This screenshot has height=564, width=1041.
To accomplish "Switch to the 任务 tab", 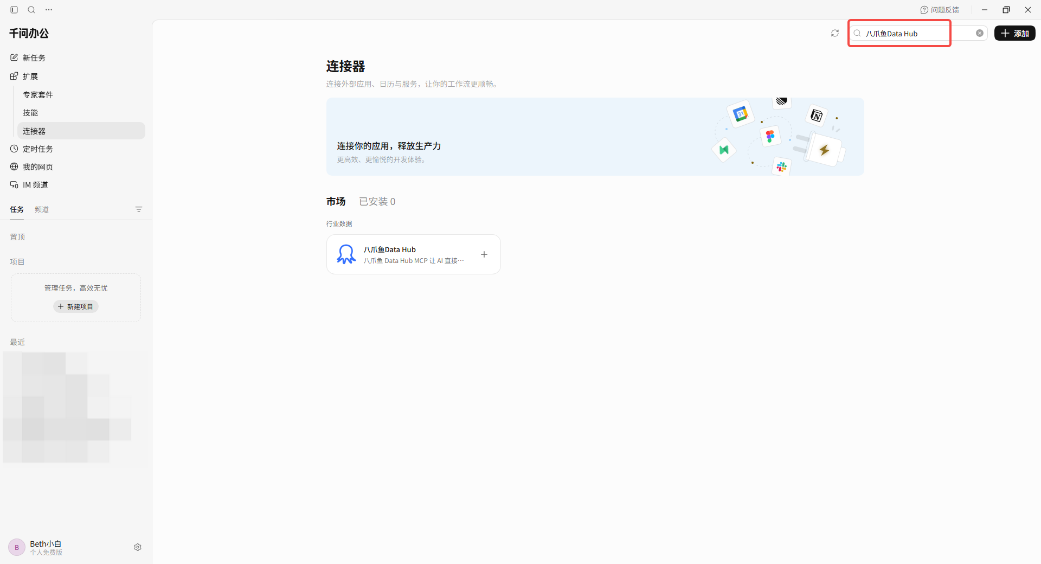I will (17, 209).
